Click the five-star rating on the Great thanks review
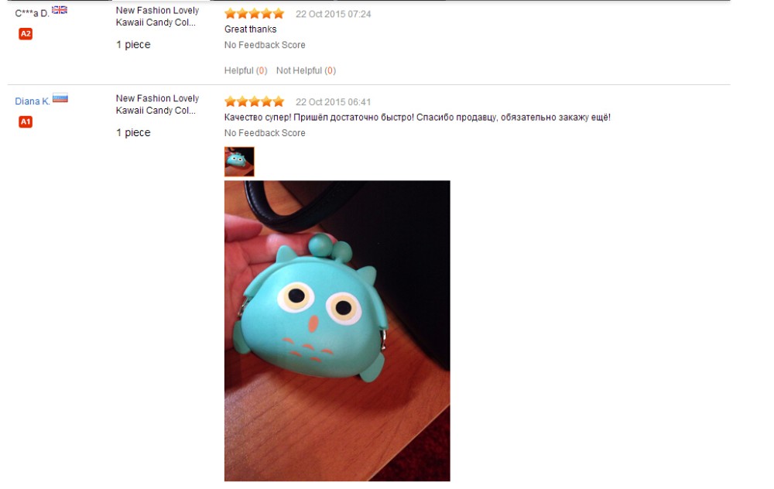774x489 pixels. coord(254,14)
